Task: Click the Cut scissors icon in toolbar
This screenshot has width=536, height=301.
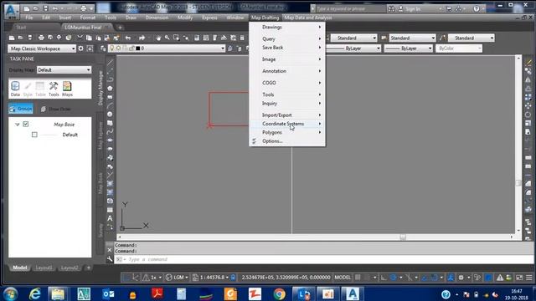Action: tap(80, 38)
